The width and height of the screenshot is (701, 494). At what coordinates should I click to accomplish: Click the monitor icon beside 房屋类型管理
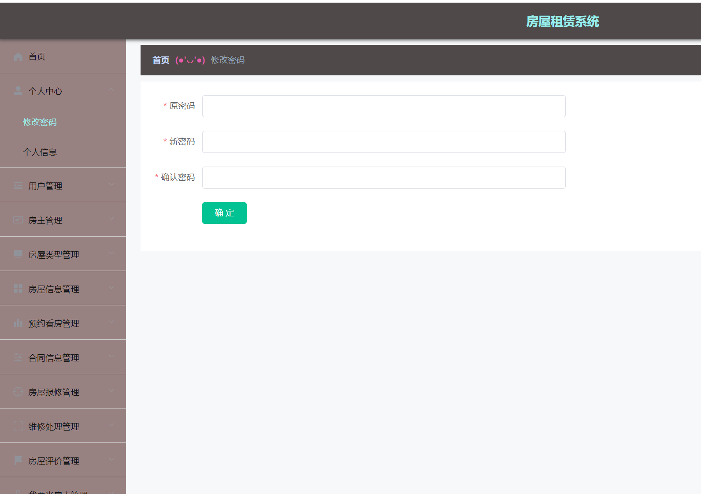pyautogui.click(x=18, y=254)
